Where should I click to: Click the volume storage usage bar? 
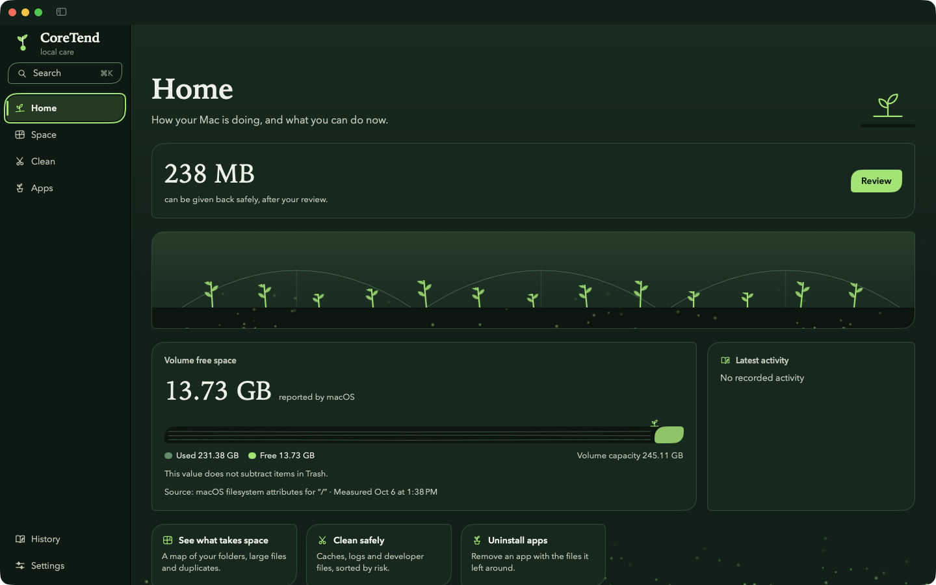(424, 435)
